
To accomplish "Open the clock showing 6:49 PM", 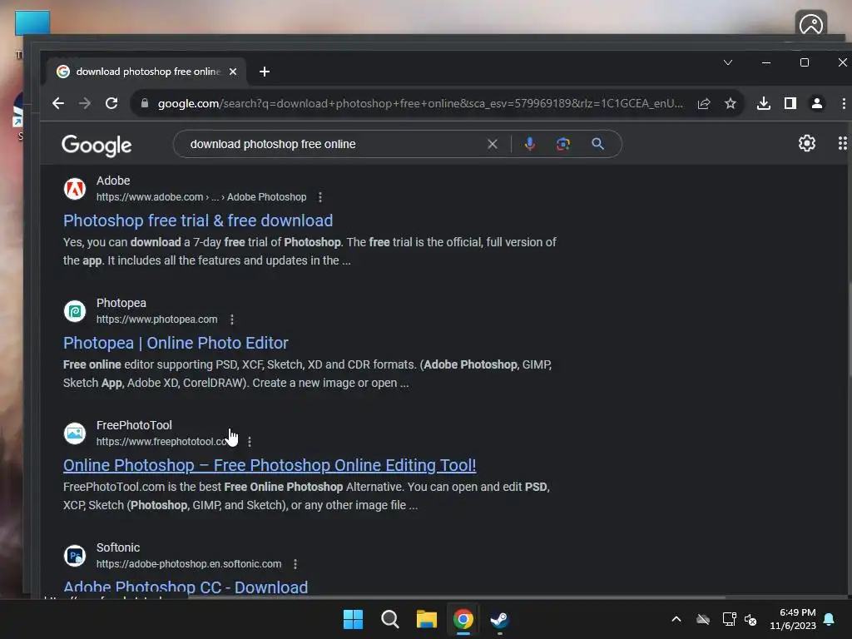I will [793, 619].
